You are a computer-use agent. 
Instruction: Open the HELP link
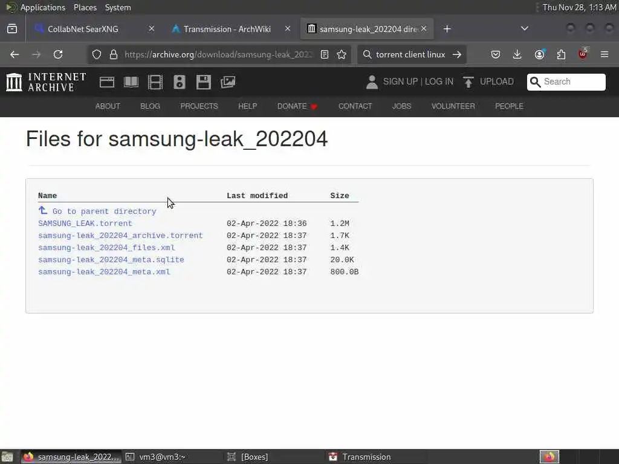coord(247,106)
